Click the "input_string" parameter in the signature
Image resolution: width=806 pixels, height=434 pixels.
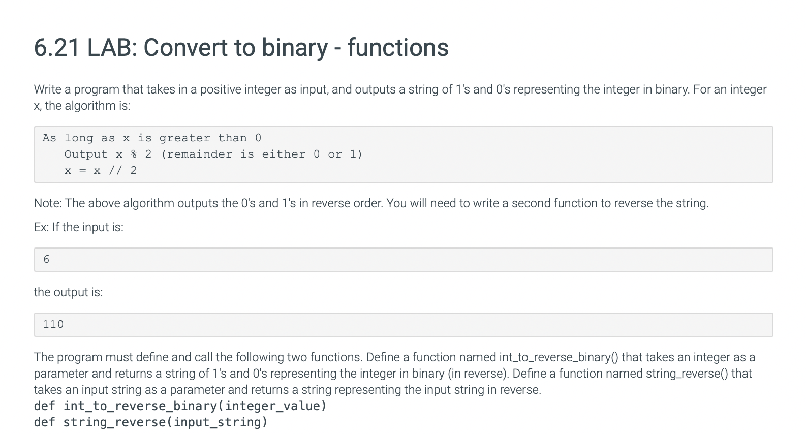click(x=218, y=422)
